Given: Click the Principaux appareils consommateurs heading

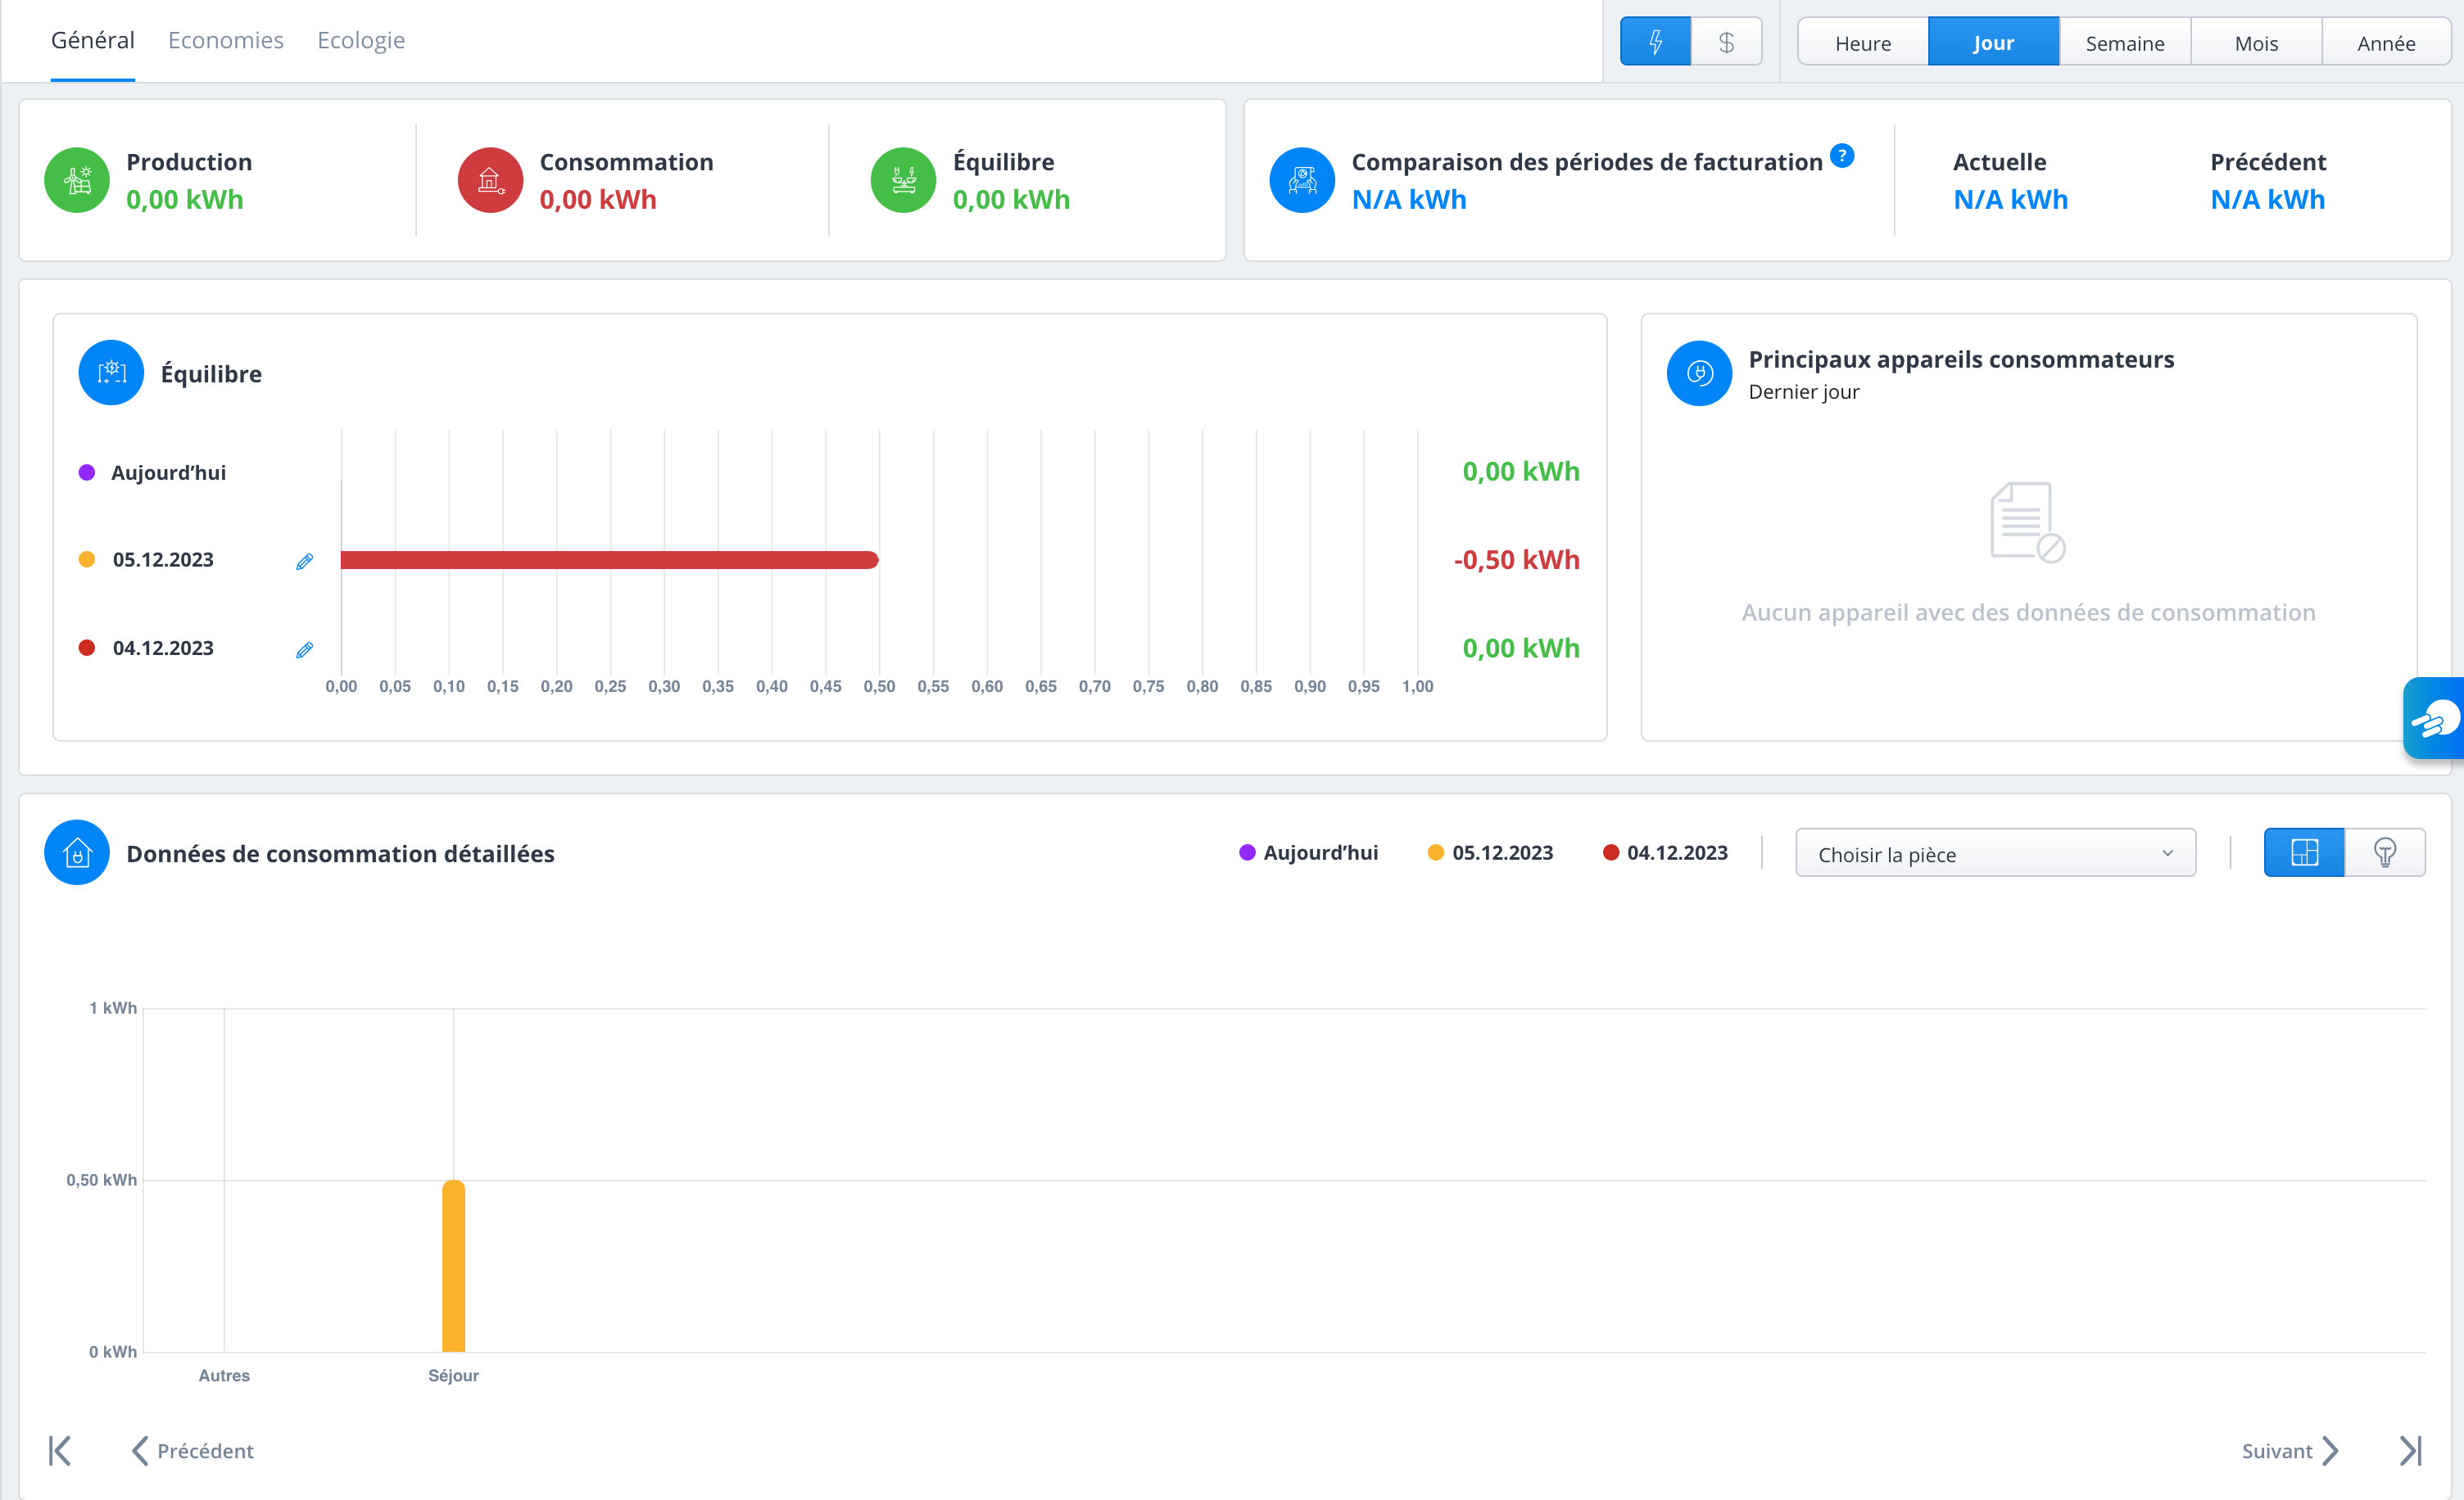Looking at the screenshot, I should [x=1961, y=359].
